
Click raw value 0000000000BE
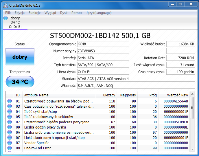coord(176,127)
